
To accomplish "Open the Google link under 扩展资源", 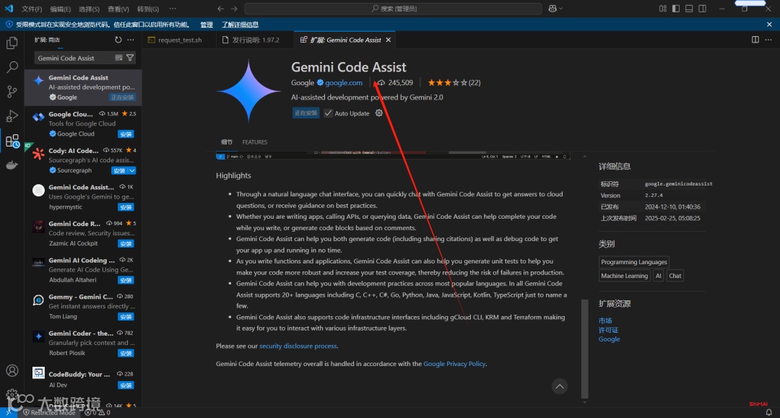I will click(x=609, y=339).
